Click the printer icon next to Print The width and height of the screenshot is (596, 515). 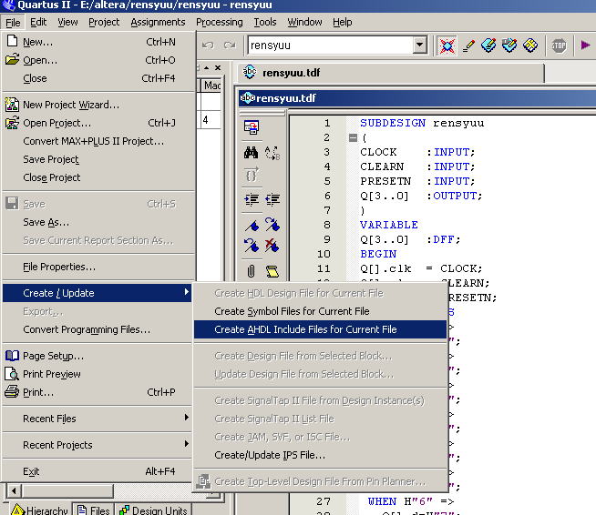point(12,391)
